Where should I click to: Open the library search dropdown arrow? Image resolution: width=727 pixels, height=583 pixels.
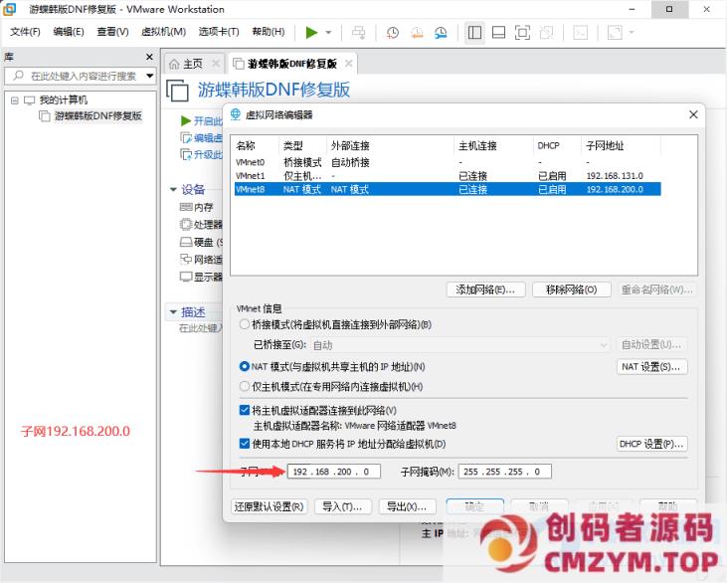click(x=150, y=76)
